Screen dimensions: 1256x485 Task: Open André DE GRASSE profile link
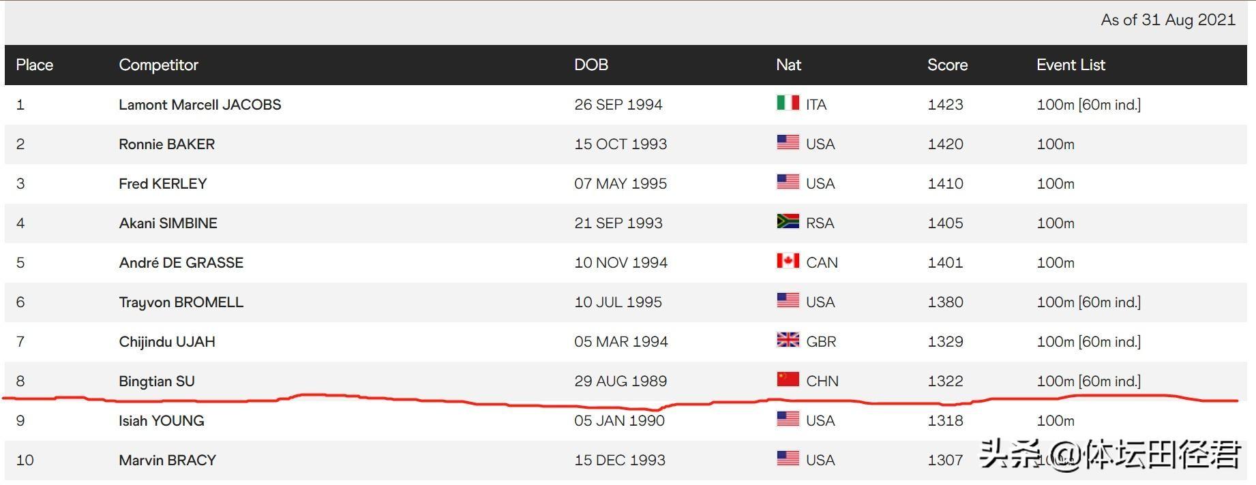(181, 262)
